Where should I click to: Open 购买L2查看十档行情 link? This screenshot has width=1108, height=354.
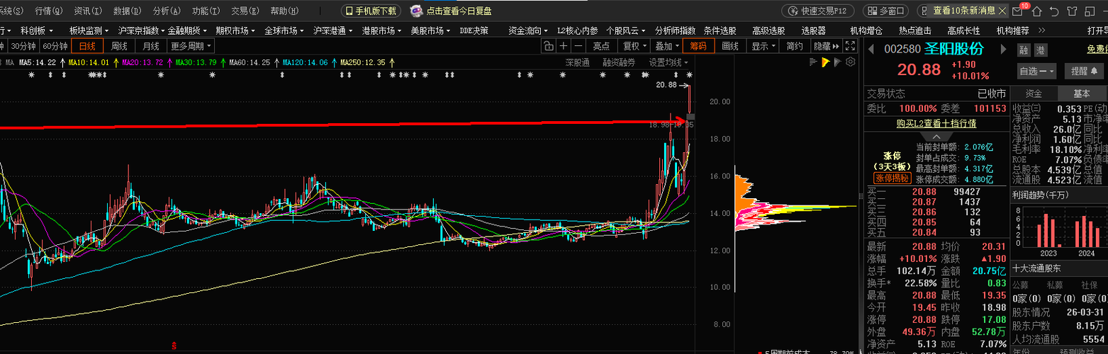click(x=936, y=123)
